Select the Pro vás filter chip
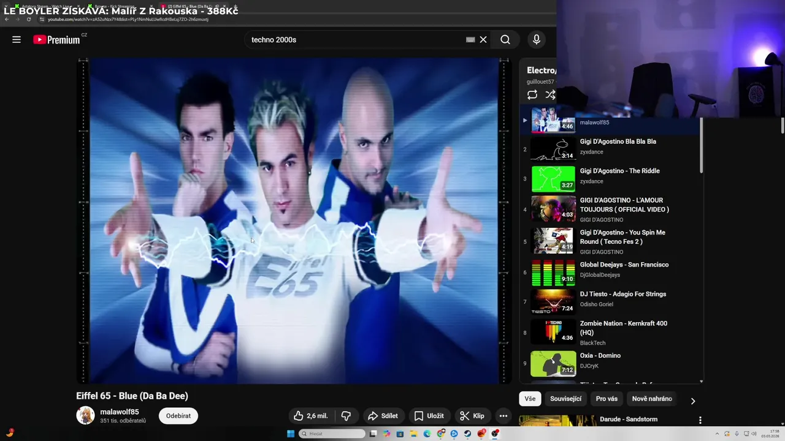Viewport: 785px width, 441px height. [607, 399]
